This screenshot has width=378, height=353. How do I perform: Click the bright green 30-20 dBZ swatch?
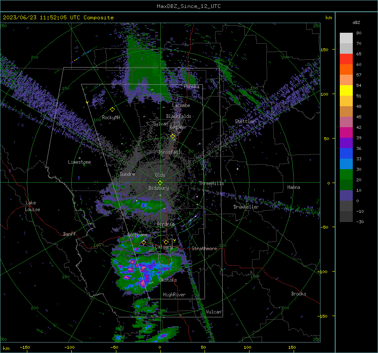click(x=346, y=174)
